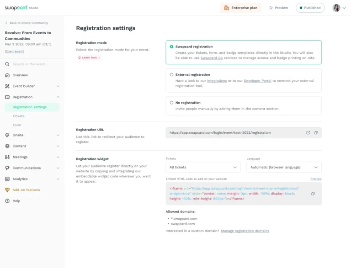
Task: Click the Onsite check icon
Action: tap(7, 135)
